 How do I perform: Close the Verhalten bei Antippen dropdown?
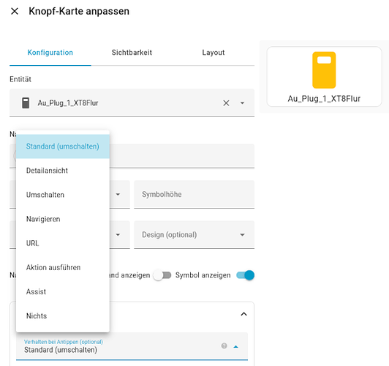tap(235, 347)
